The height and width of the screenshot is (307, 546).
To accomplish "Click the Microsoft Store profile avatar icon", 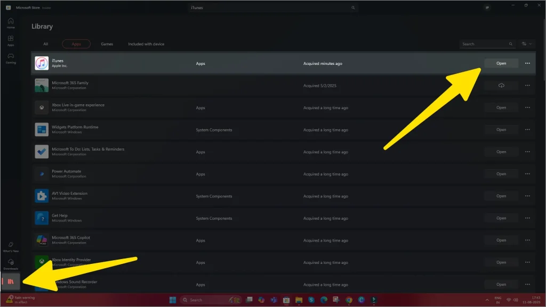I will point(487,7).
